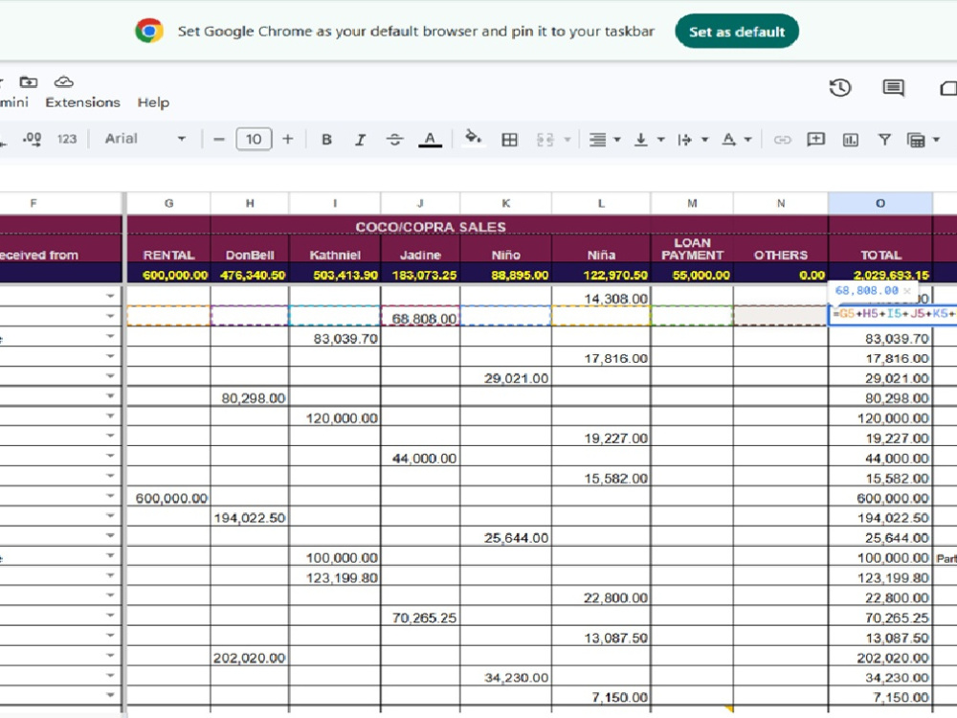Image resolution: width=957 pixels, height=718 pixels.
Task: Toggle italic formatting
Action: 360,139
